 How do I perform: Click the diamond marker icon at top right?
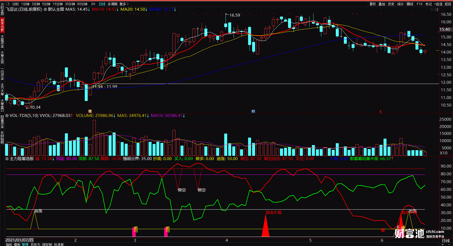point(432,9)
